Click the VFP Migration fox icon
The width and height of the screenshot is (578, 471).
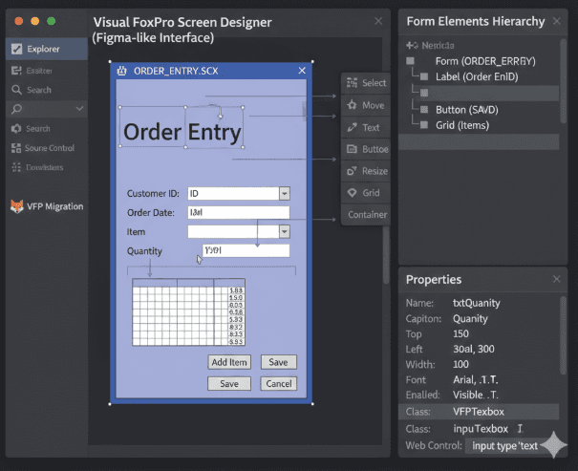click(x=17, y=206)
